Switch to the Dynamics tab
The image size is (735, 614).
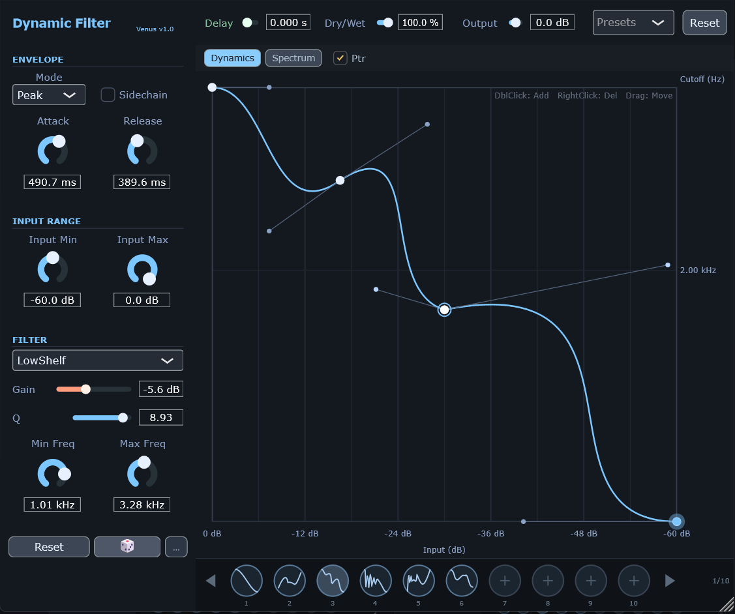click(x=232, y=58)
